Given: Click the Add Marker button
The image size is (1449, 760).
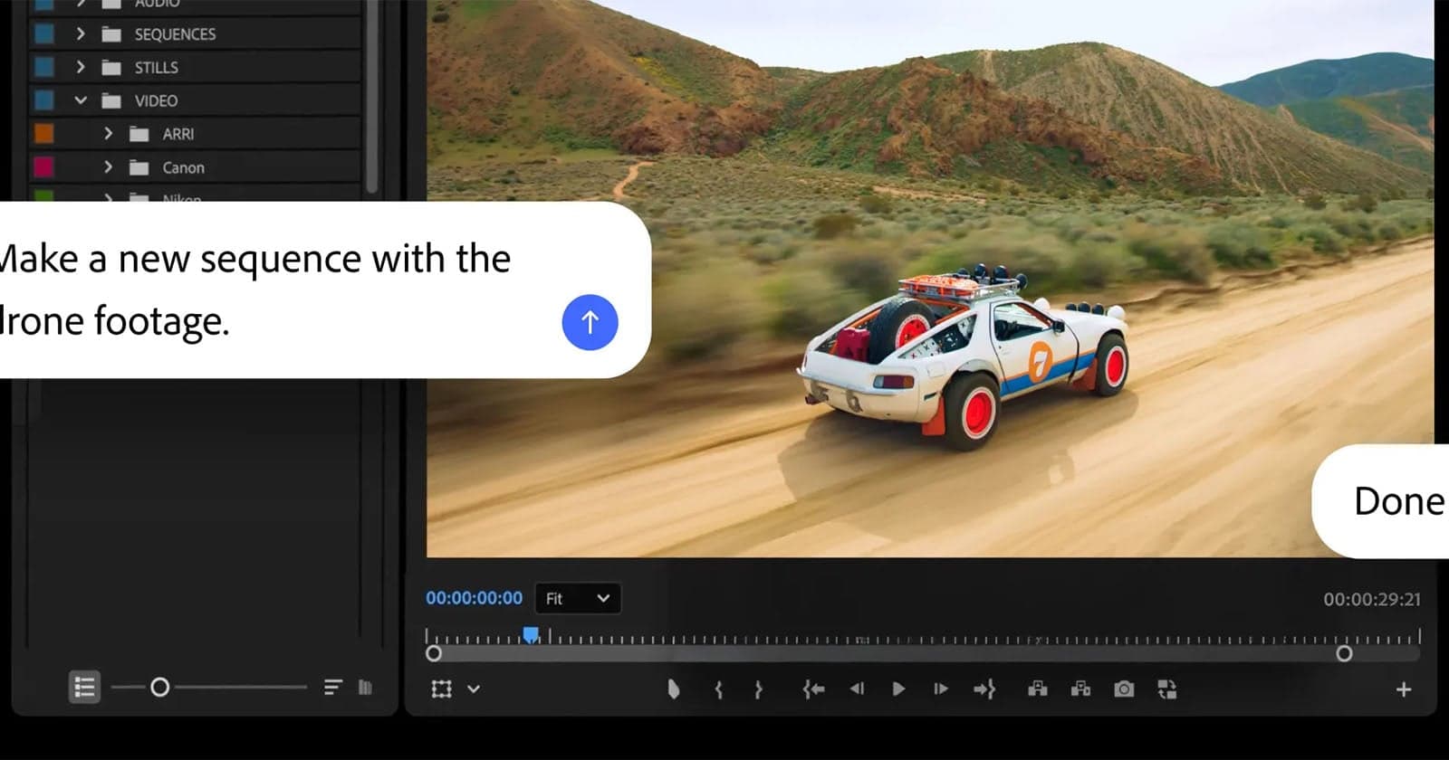Looking at the screenshot, I should tap(673, 689).
